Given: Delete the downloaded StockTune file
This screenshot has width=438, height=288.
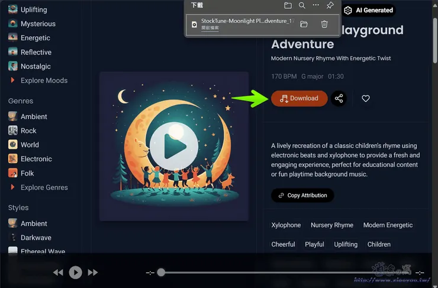Looking at the screenshot, I should pos(324,24).
